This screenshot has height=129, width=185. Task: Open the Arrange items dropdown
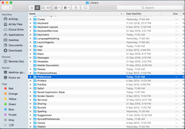tap(57, 8)
